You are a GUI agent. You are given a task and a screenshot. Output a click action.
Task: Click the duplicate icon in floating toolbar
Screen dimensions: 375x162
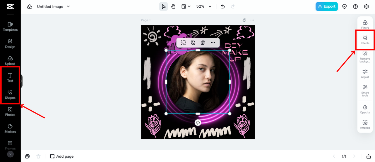tap(203, 43)
